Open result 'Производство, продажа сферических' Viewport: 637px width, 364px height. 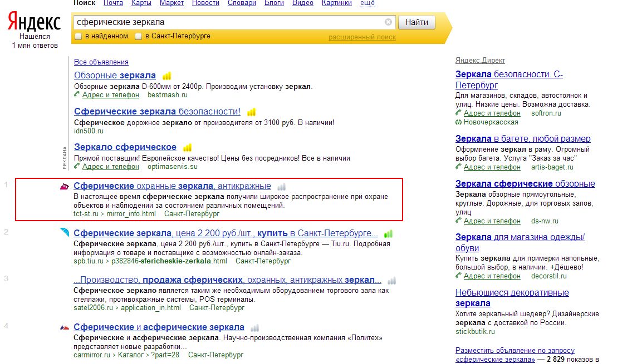point(228,280)
